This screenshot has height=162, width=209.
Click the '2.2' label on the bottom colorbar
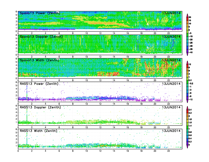coord(190,113)
